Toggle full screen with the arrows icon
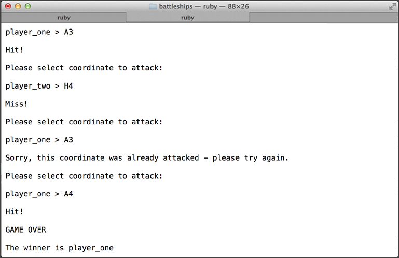The height and width of the screenshot is (258, 399). (x=392, y=7)
